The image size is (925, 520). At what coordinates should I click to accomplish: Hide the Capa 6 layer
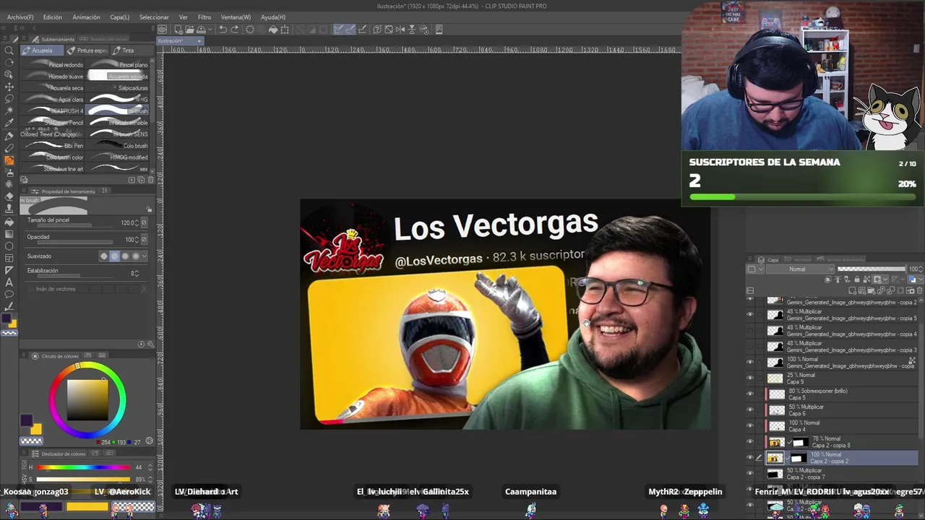(x=749, y=410)
